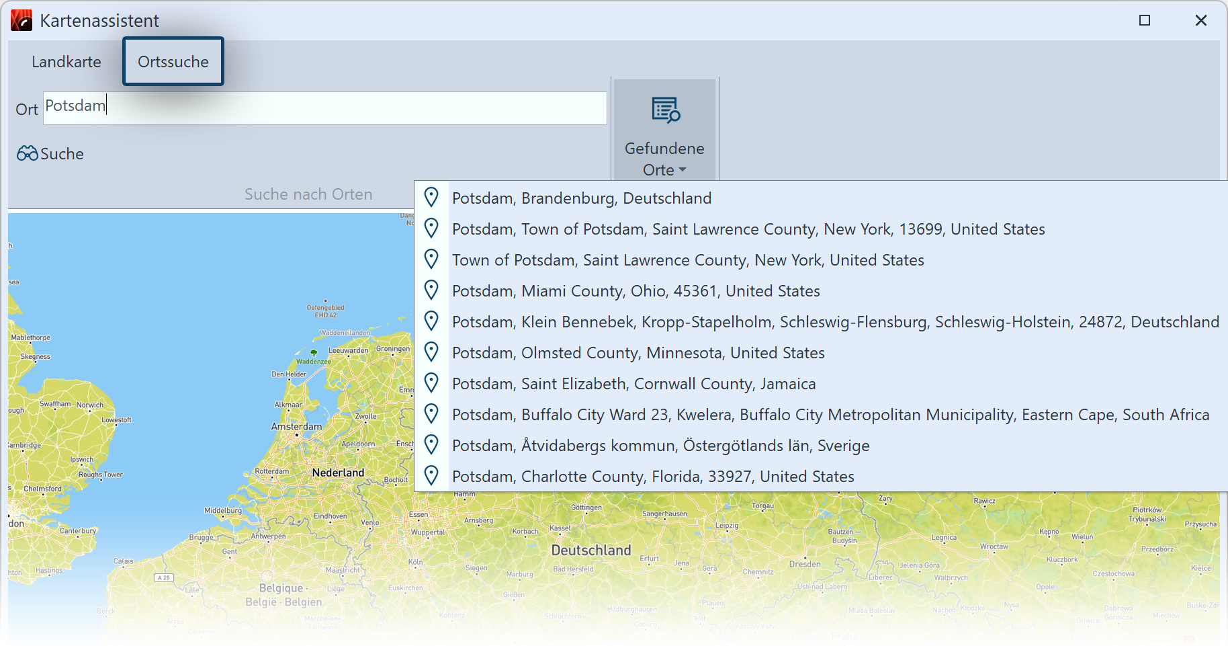This screenshot has height=646, width=1228.
Task: Click the binoculars Suche icon
Action: click(x=28, y=153)
